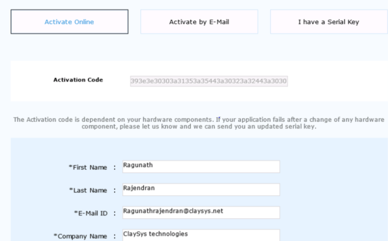388x241 pixels.
Task: Focus the Last Name input field
Action: [201, 190]
